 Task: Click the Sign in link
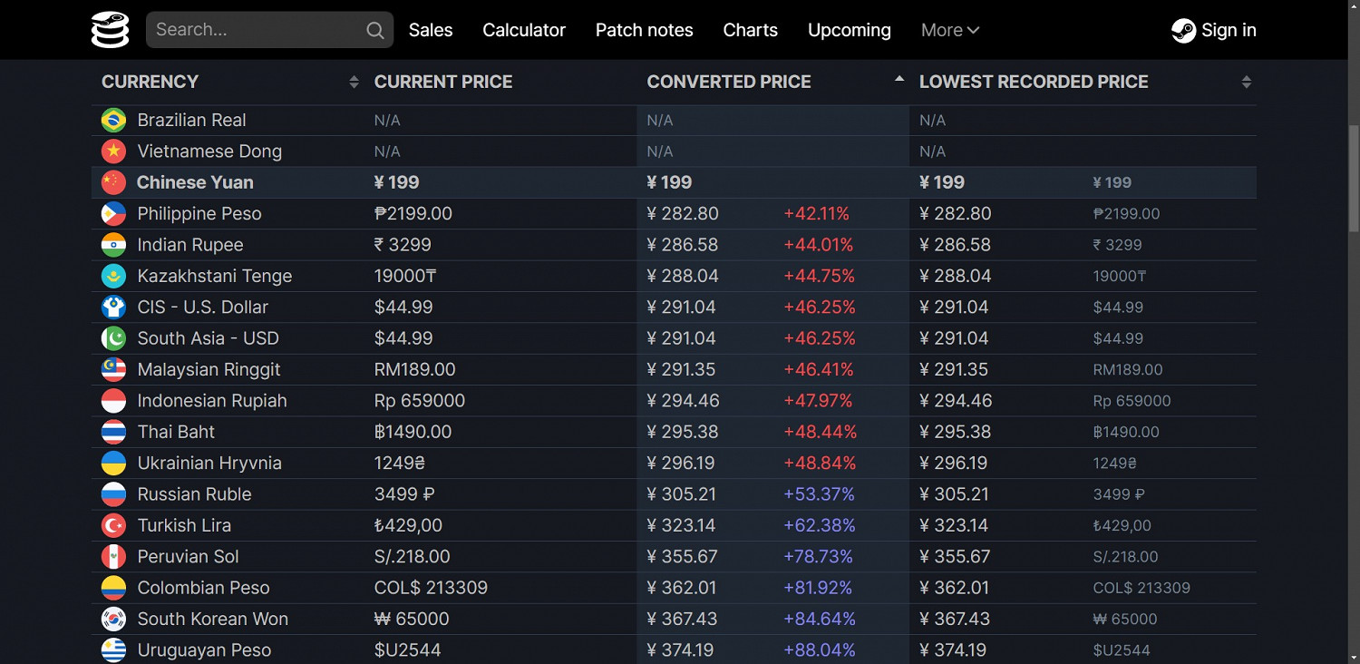1228,30
